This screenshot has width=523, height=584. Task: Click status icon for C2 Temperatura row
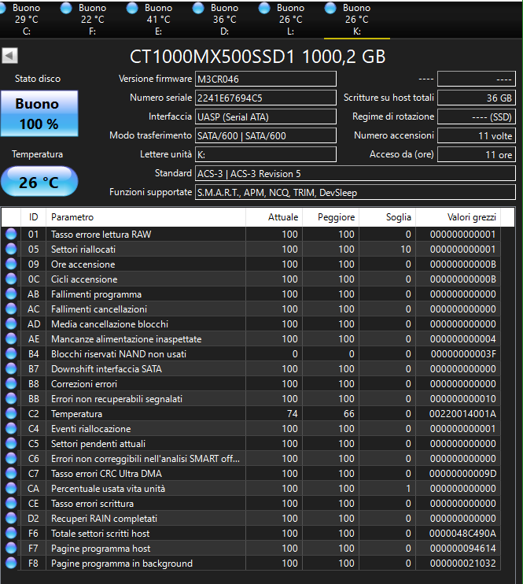tap(11, 414)
